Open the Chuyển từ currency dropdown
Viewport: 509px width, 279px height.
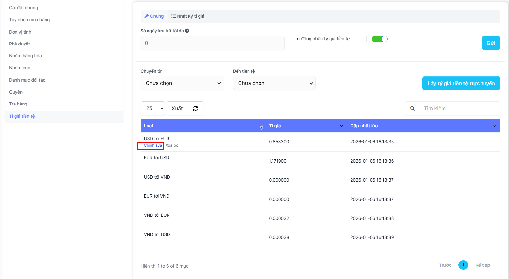[x=182, y=83]
